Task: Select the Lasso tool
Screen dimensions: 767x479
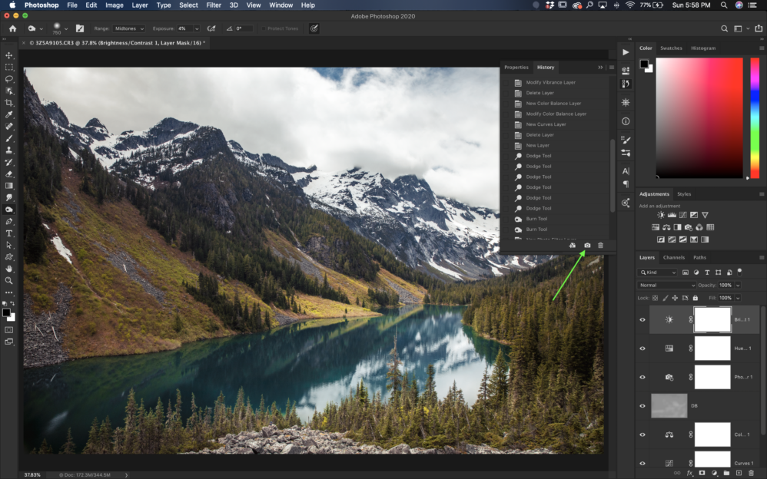Action: pyautogui.click(x=10, y=79)
